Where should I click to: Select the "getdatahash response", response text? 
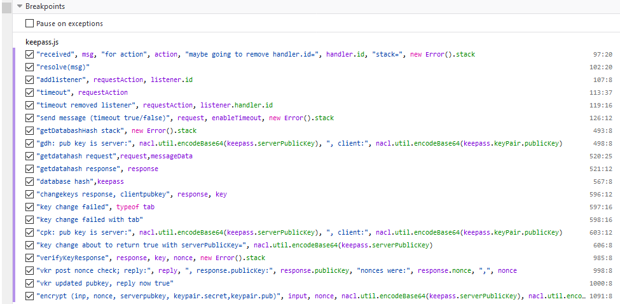pyautogui.click(x=97, y=169)
